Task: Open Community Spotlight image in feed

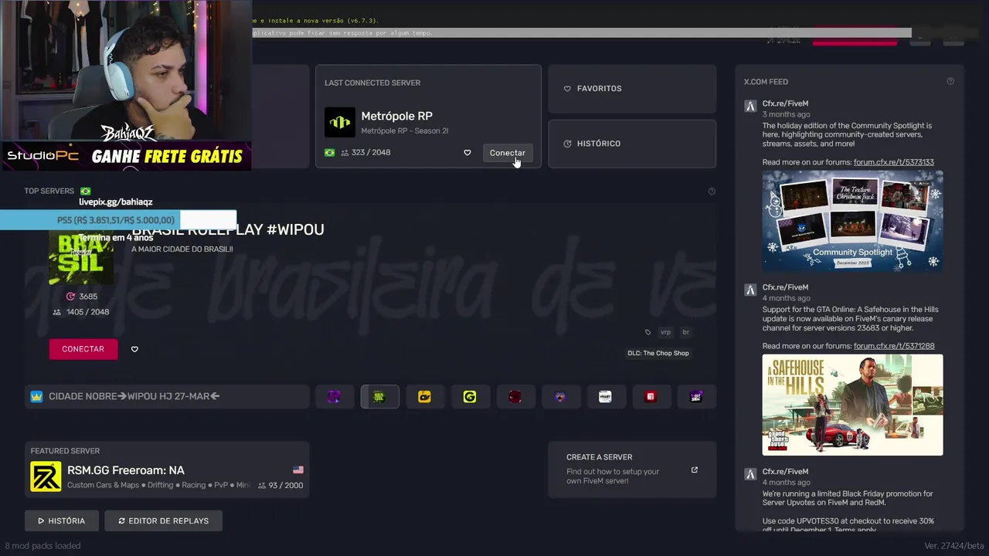Action: (853, 221)
